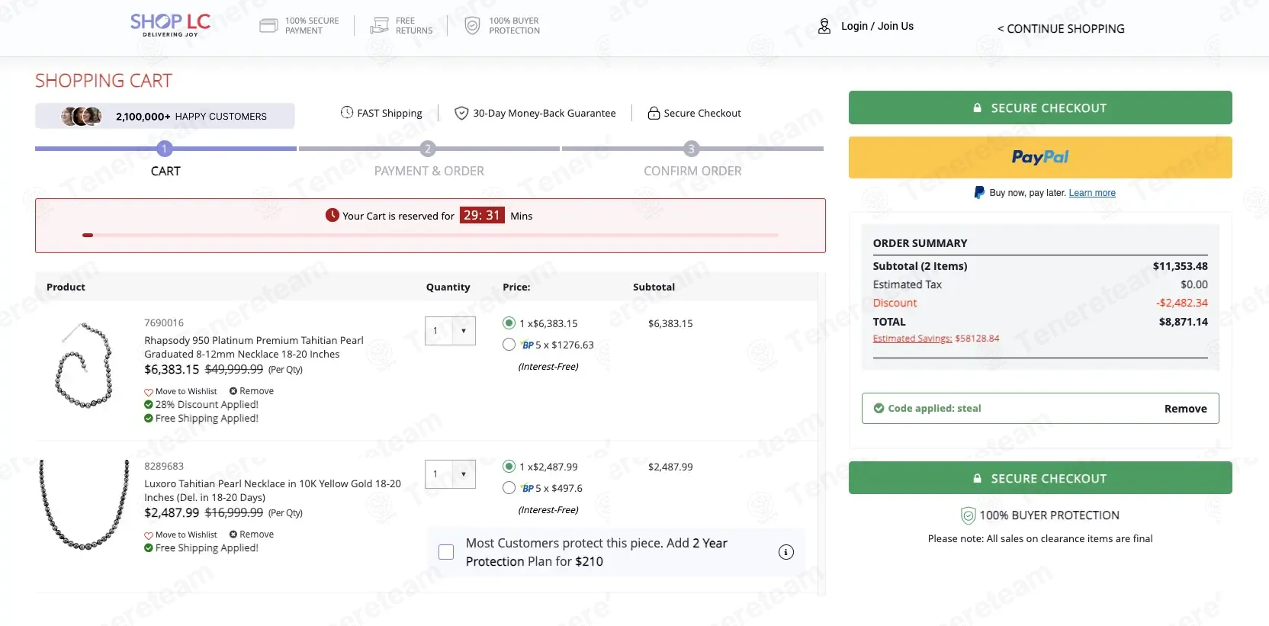Select full payment 1 x $2,487.99 radio

click(509, 467)
